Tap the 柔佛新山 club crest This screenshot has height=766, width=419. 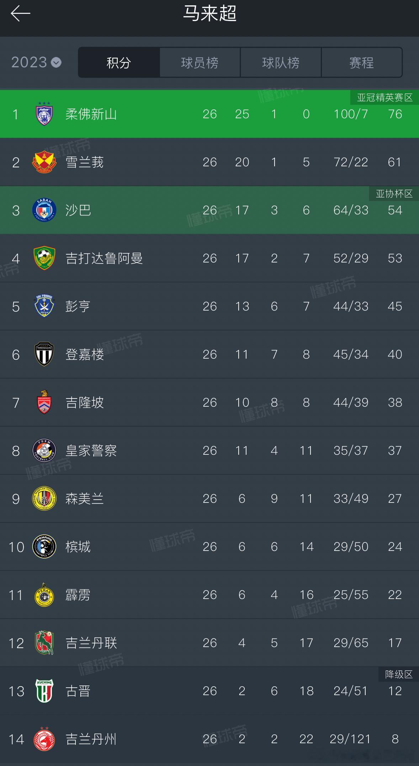point(44,114)
